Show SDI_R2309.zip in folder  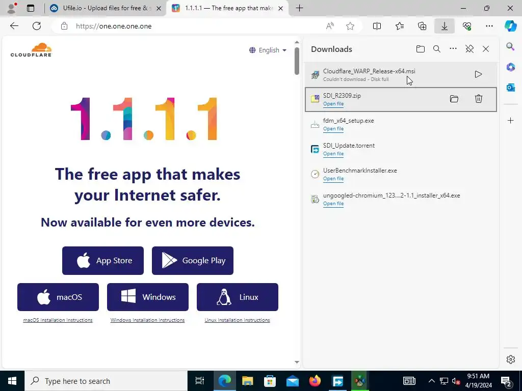pos(454,99)
